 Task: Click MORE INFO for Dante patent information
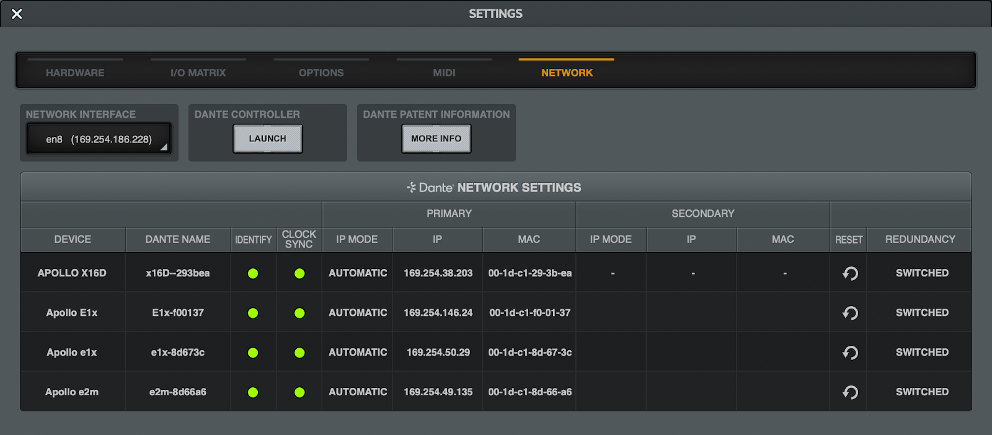(436, 139)
